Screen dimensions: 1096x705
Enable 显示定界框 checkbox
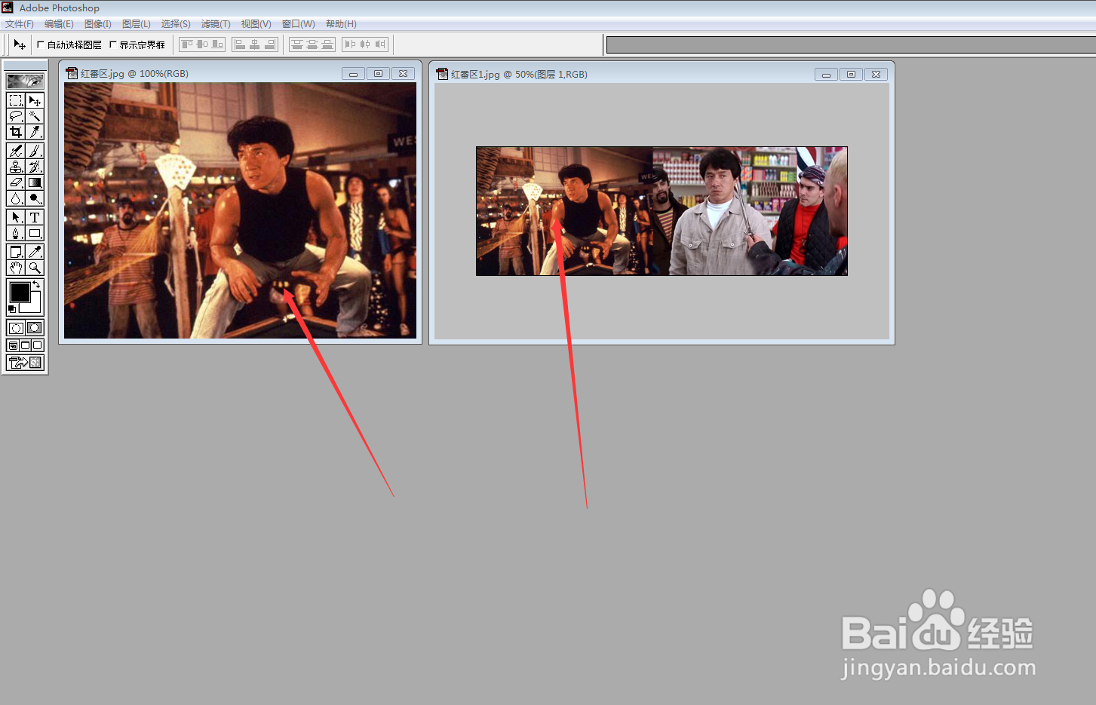coord(113,44)
